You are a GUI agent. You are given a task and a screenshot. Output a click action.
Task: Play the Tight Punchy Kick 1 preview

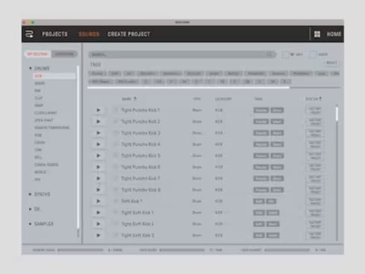tap(98, 110)
